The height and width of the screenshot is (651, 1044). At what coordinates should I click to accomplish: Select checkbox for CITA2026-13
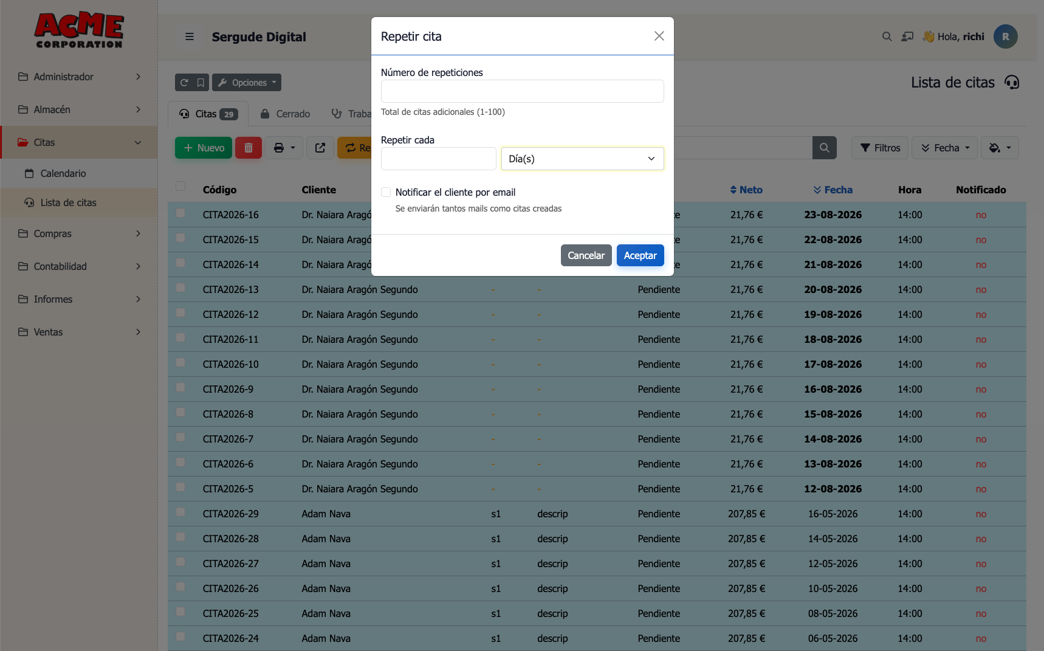[180, 288]
